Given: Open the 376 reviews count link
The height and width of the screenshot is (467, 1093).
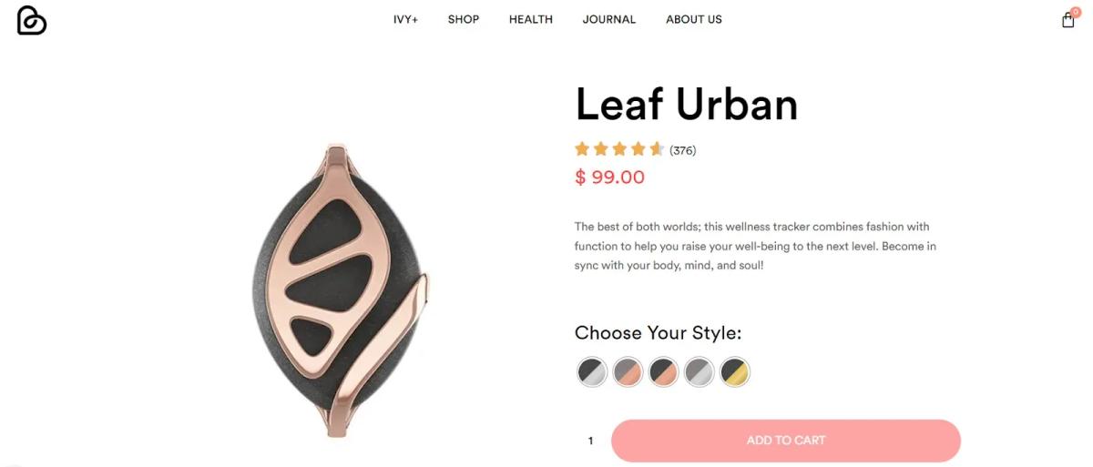Looking at the screenshot, I should click(x=682, y=150).
